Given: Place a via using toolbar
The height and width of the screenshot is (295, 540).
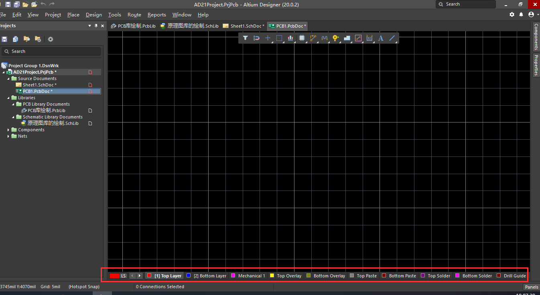Looking at the screenshot, I should (336, 38).
